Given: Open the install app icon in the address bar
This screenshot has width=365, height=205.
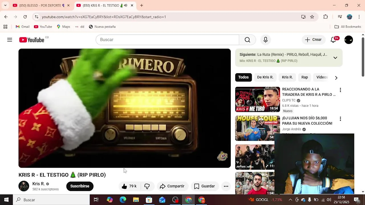Looking at the screenshot, I should tap(303, 17).
